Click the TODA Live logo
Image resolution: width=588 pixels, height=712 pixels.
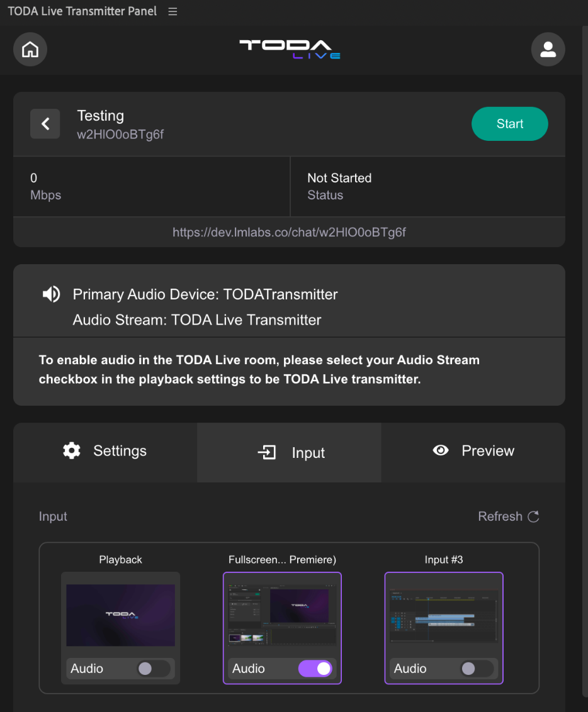[290, 50]
